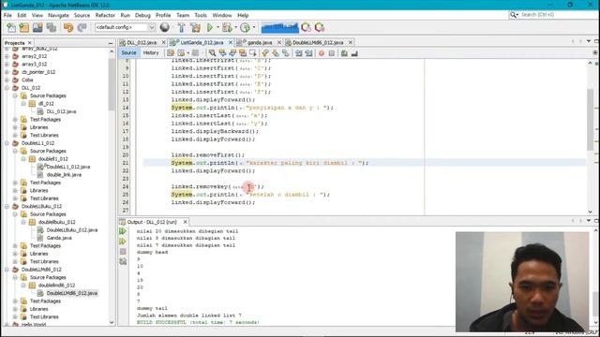600x337 pixels.
Task: Click the Find Selection editor icon
Action: click(213, 53)
